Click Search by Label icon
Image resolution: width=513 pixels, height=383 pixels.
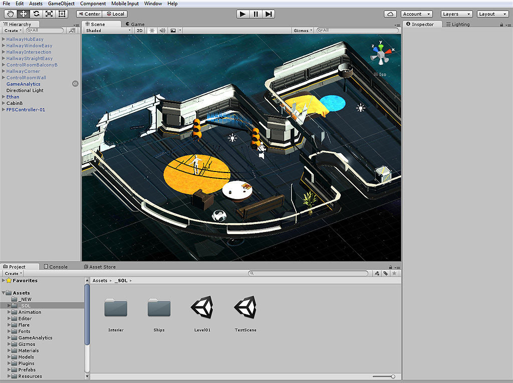[x=386, y=273]
